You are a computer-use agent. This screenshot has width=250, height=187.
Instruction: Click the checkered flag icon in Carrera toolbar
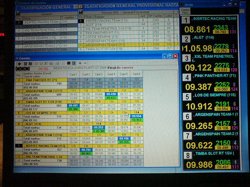[69, 63]
